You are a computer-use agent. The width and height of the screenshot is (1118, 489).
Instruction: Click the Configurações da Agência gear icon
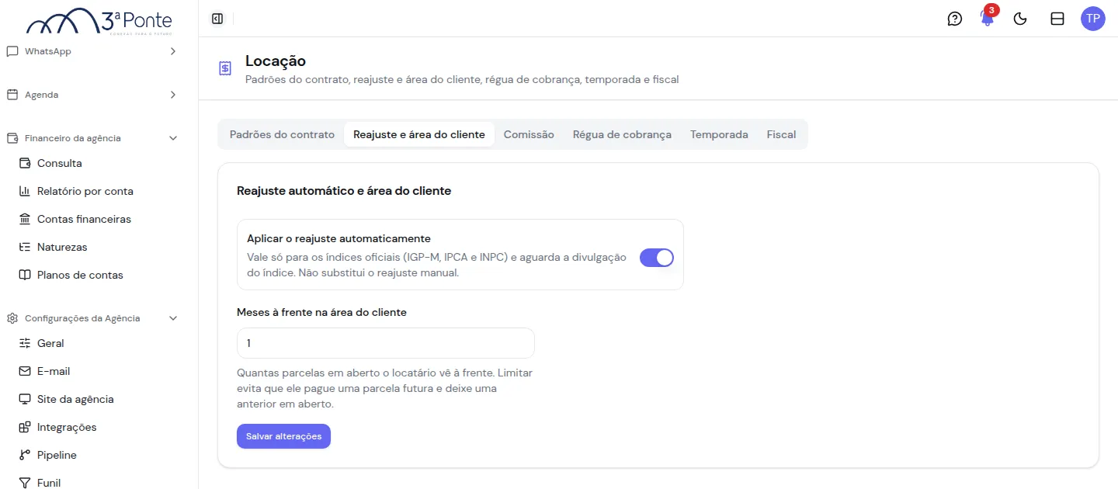tap(12, 318)
